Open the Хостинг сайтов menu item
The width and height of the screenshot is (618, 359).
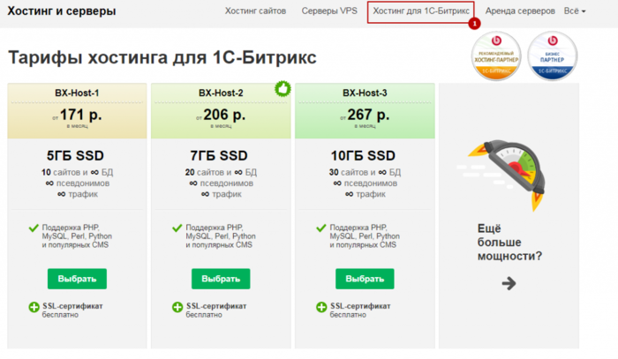tap(255, 11)
